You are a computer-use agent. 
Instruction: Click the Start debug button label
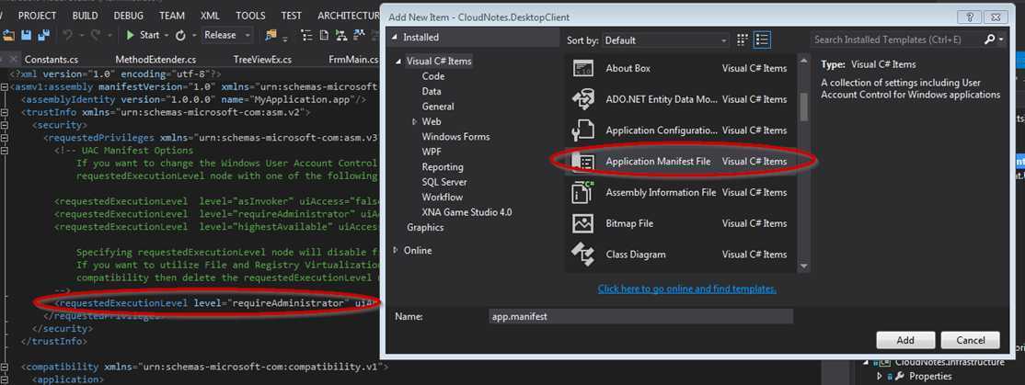tap(150, 35)
